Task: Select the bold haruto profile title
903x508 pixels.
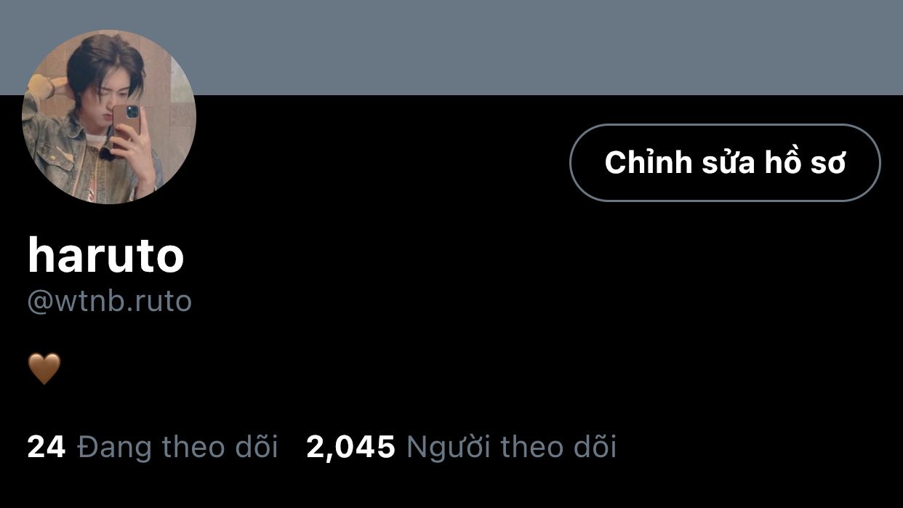Action: pos(106,255)
